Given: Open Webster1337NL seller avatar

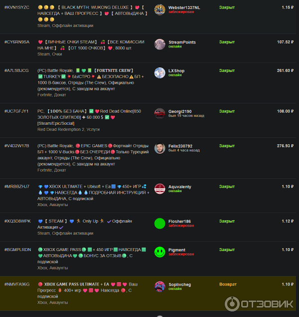Looking at the screenshot, I should click(x=159, y=9).
